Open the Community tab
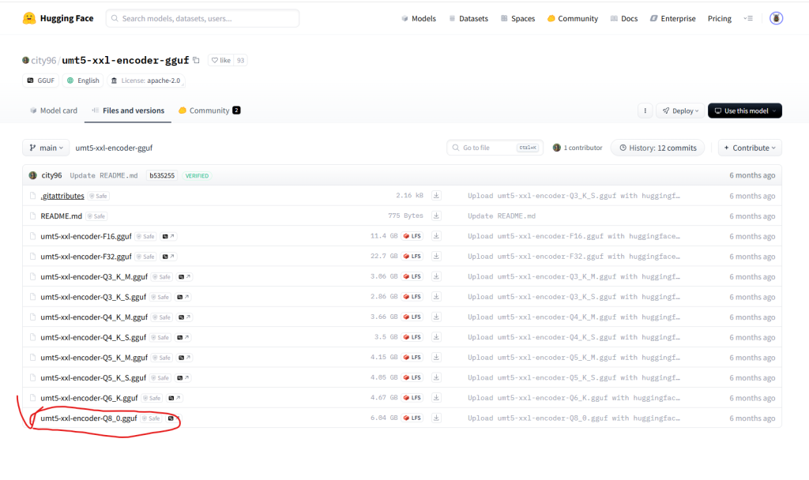 [209, 111]
